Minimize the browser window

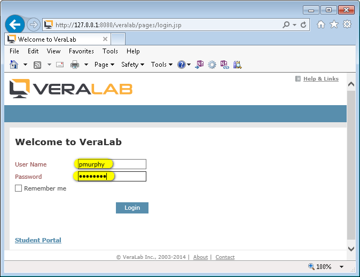coord(311,10)
